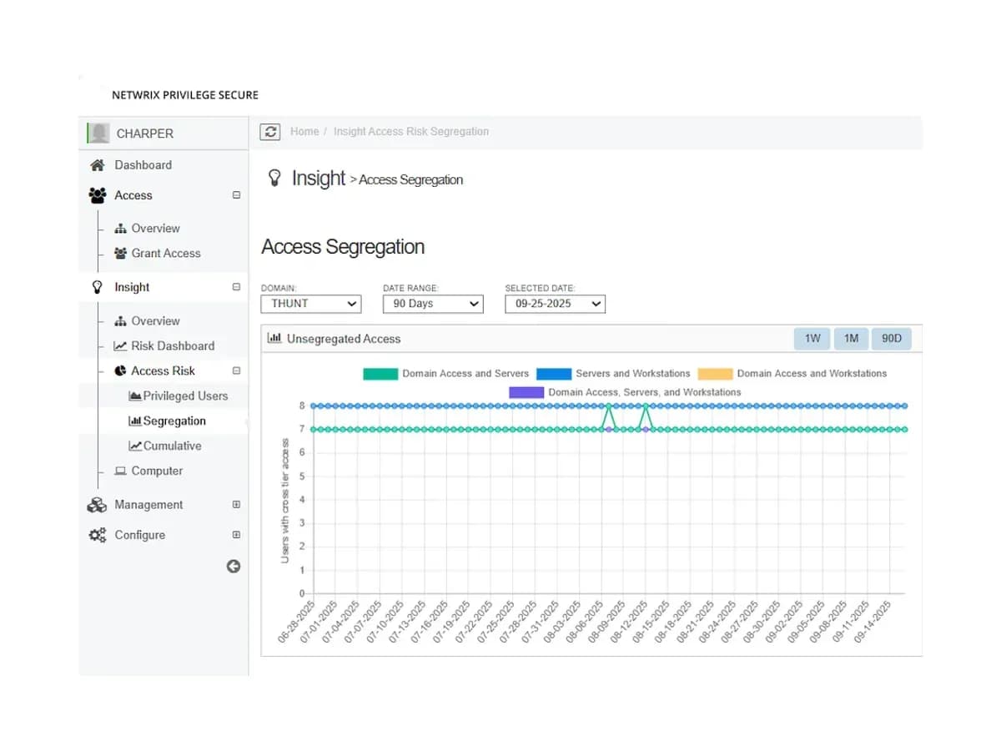Image resolution: width=1001 pixels, height=751 pixels.
Task: Toggle Domain Access and Workstations legend swatch
Action: pyautogui.click(x=715, y=374)
